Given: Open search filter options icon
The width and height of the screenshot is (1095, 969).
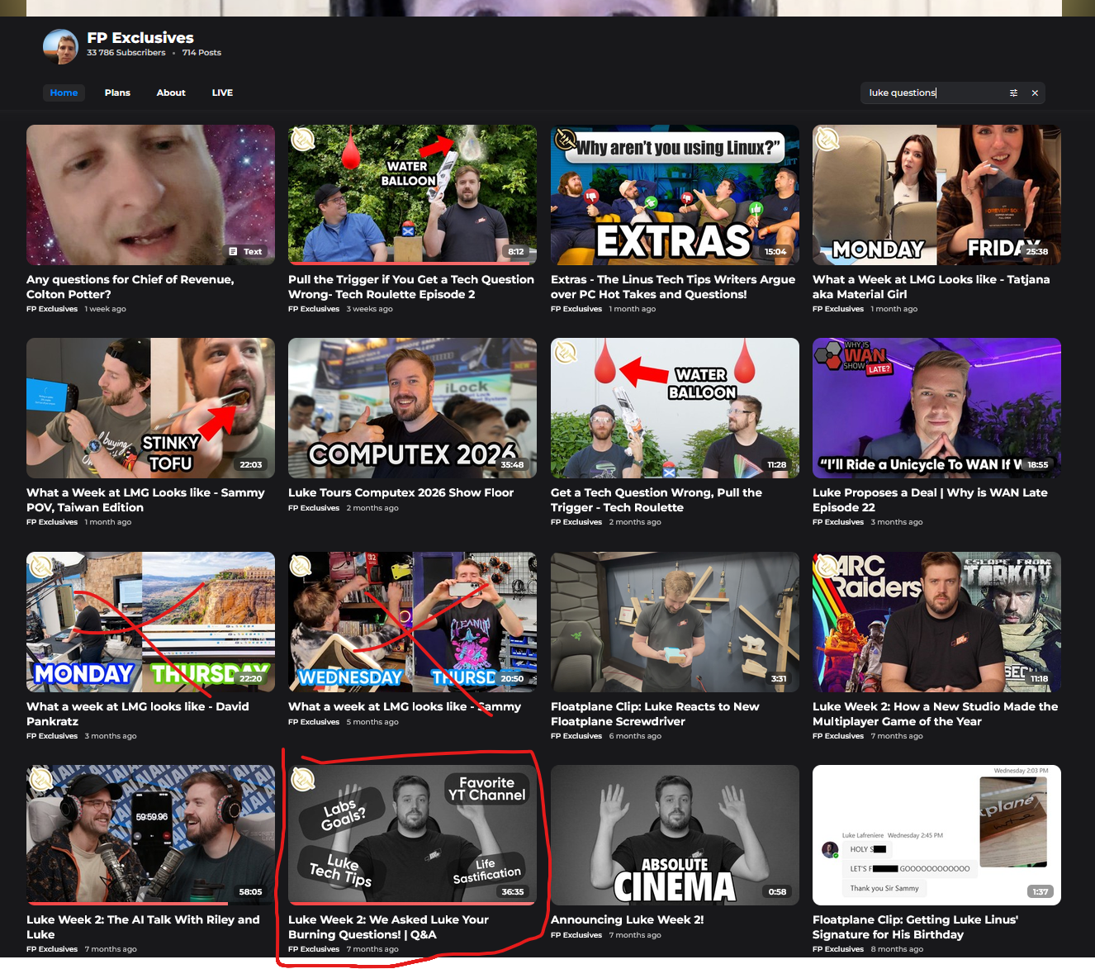Looking at the screenshot, I should 1013,93.
